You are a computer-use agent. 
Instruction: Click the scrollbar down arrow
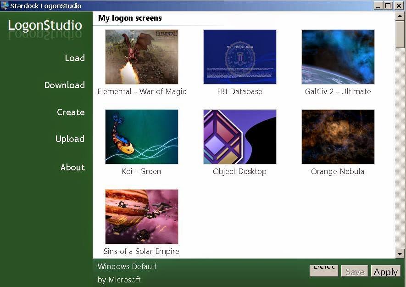(x=400, y=254)
